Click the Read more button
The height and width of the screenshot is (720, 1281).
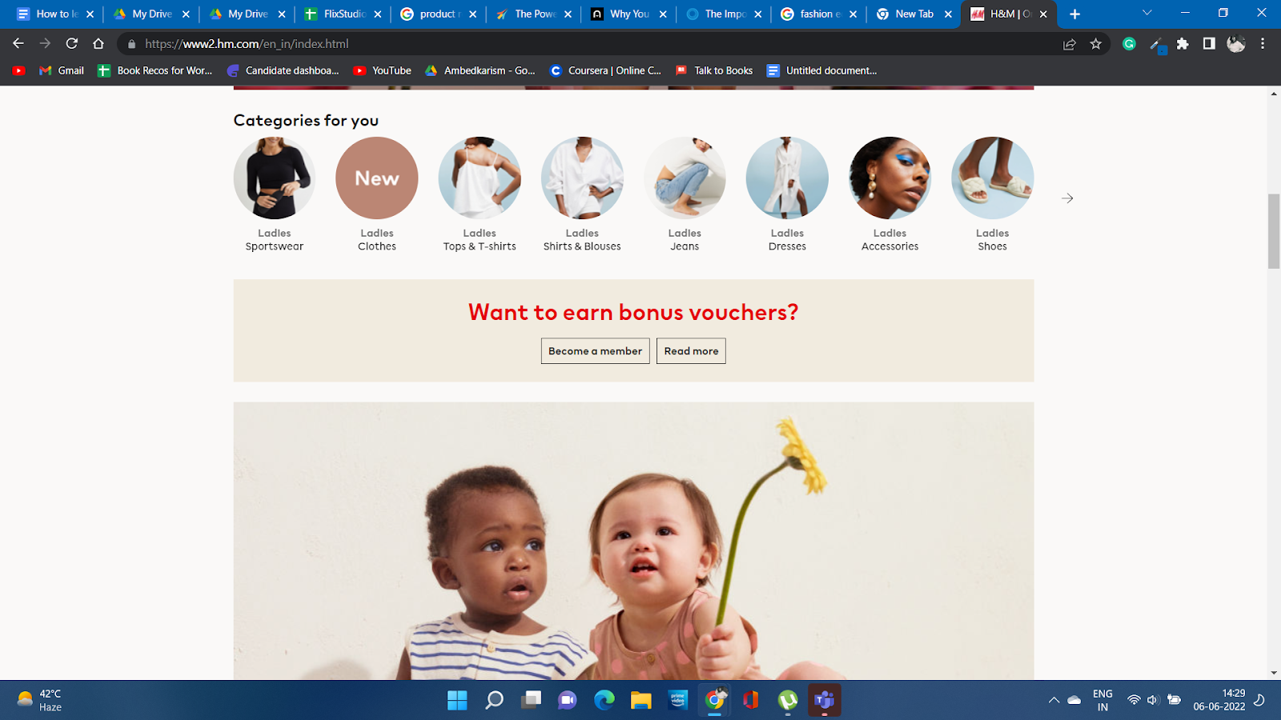click(x=691, y=351)
